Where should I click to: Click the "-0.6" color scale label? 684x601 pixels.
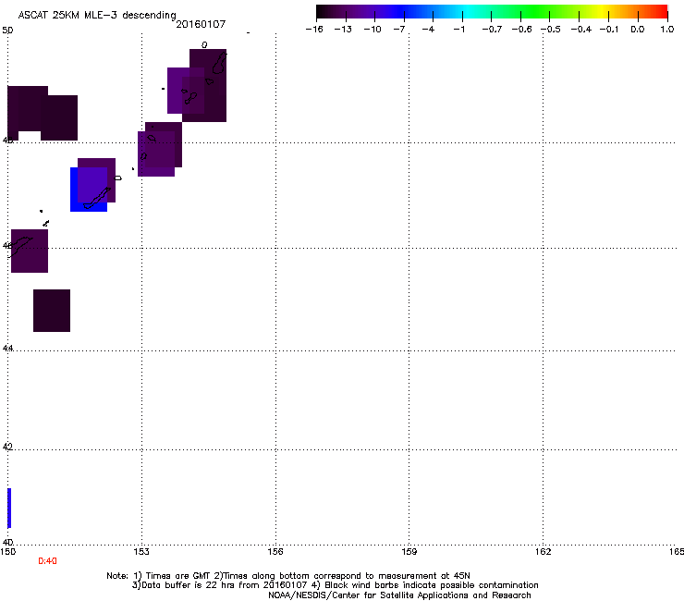pyautogui.click(x=521, y=30)
